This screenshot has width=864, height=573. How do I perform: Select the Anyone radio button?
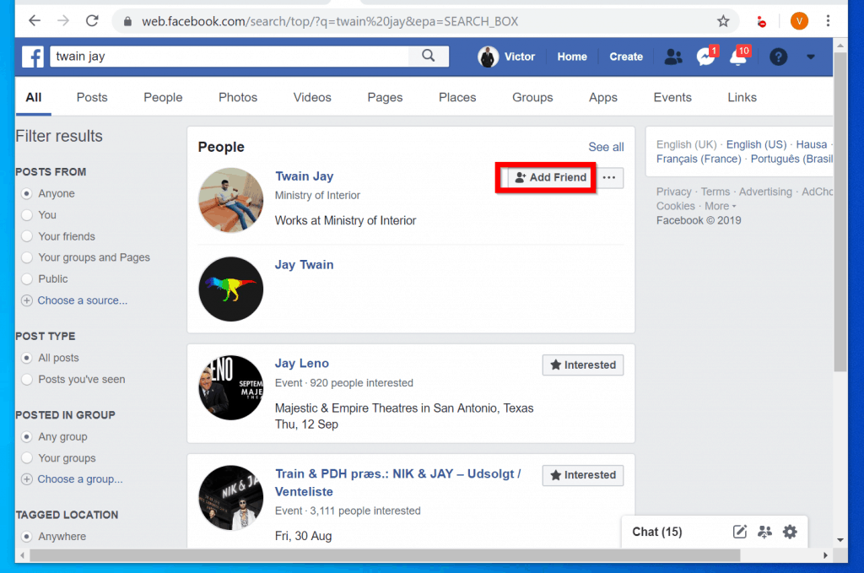[x=26, y=193]
